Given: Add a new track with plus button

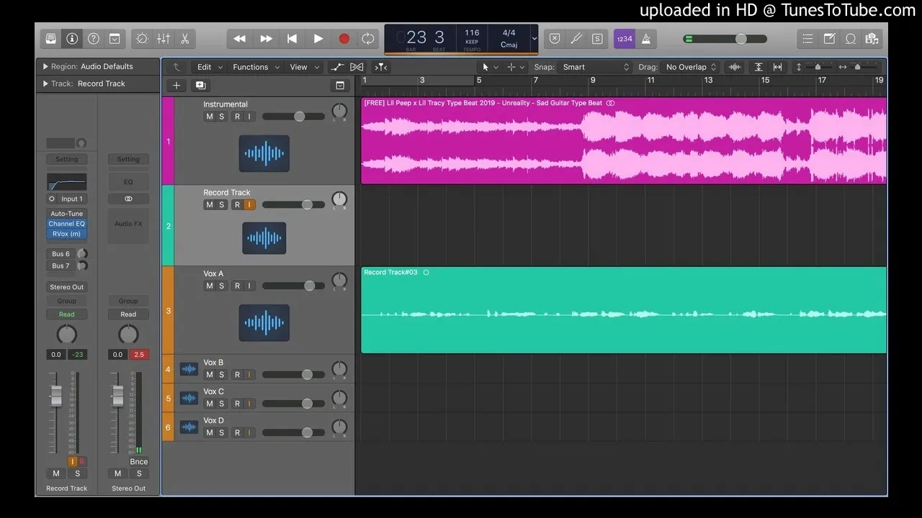Looking at the screenshot, I should pyautogui.click(x=176, y=85).
